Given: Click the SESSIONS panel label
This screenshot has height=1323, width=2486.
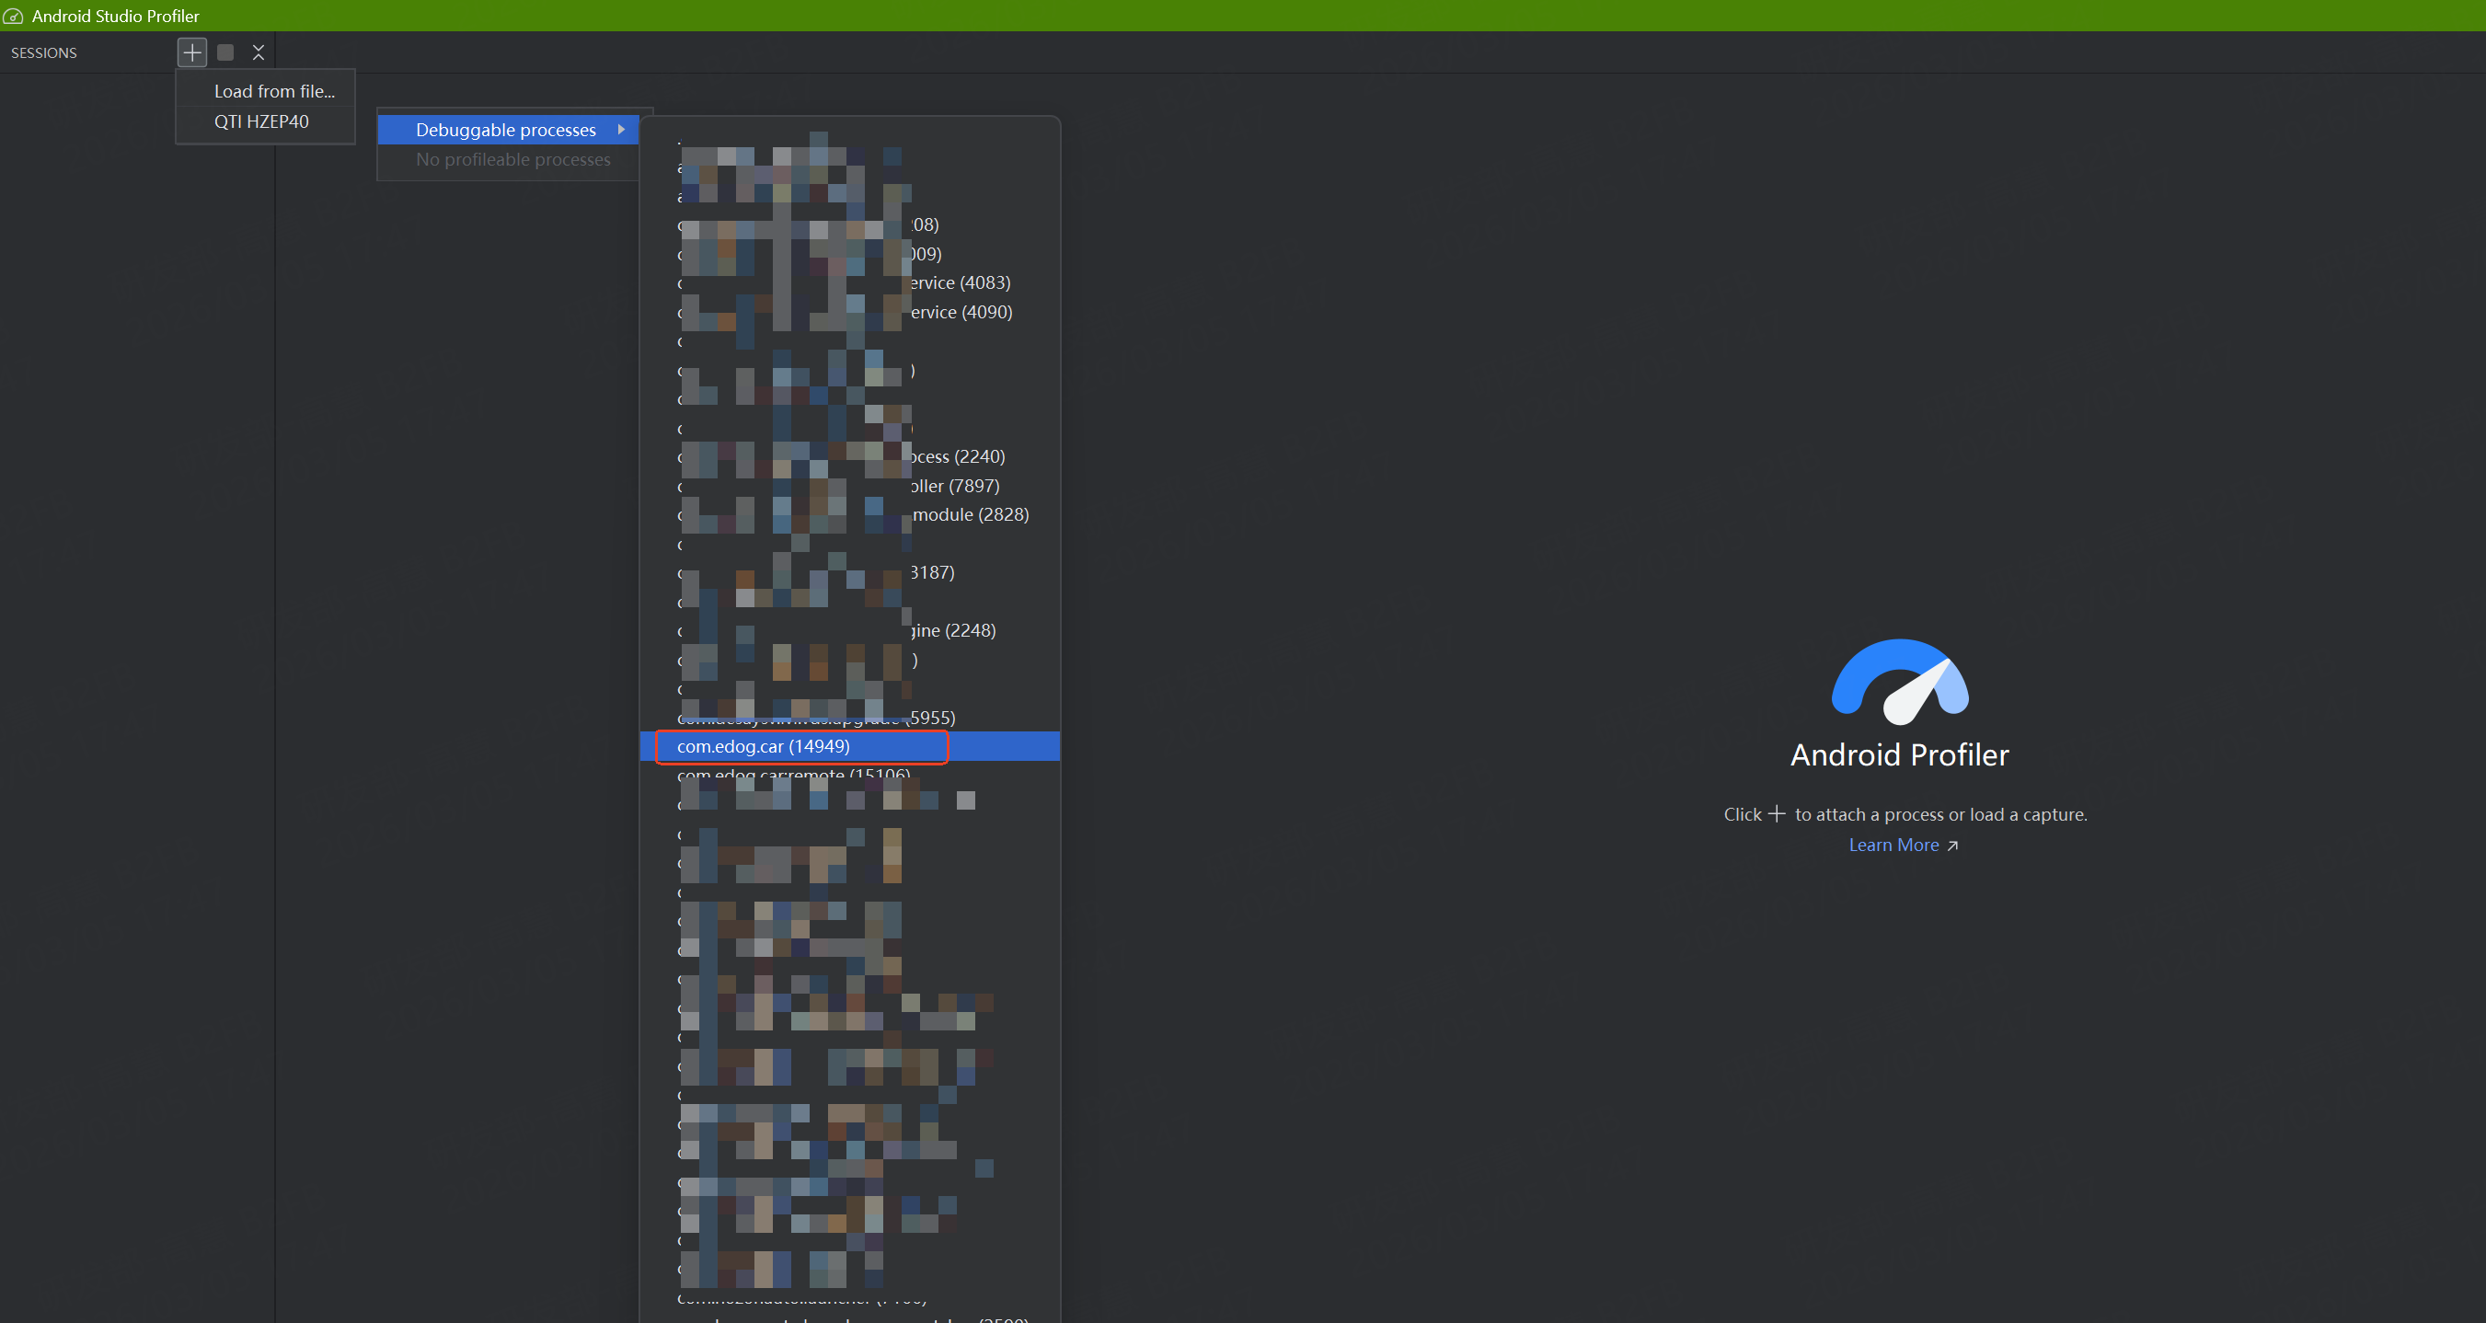Looking at the screenshot, I should click(43, 53).
